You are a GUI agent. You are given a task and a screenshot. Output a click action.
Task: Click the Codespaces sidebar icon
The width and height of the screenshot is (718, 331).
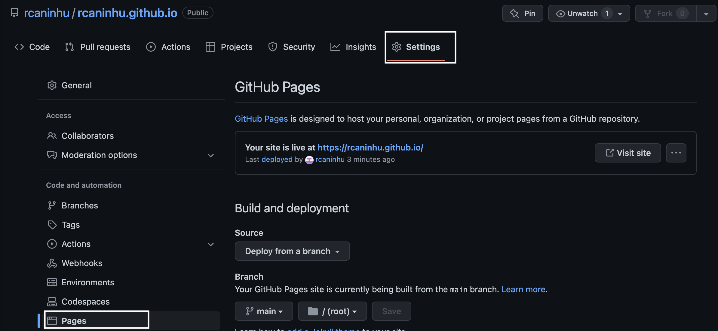52,302
